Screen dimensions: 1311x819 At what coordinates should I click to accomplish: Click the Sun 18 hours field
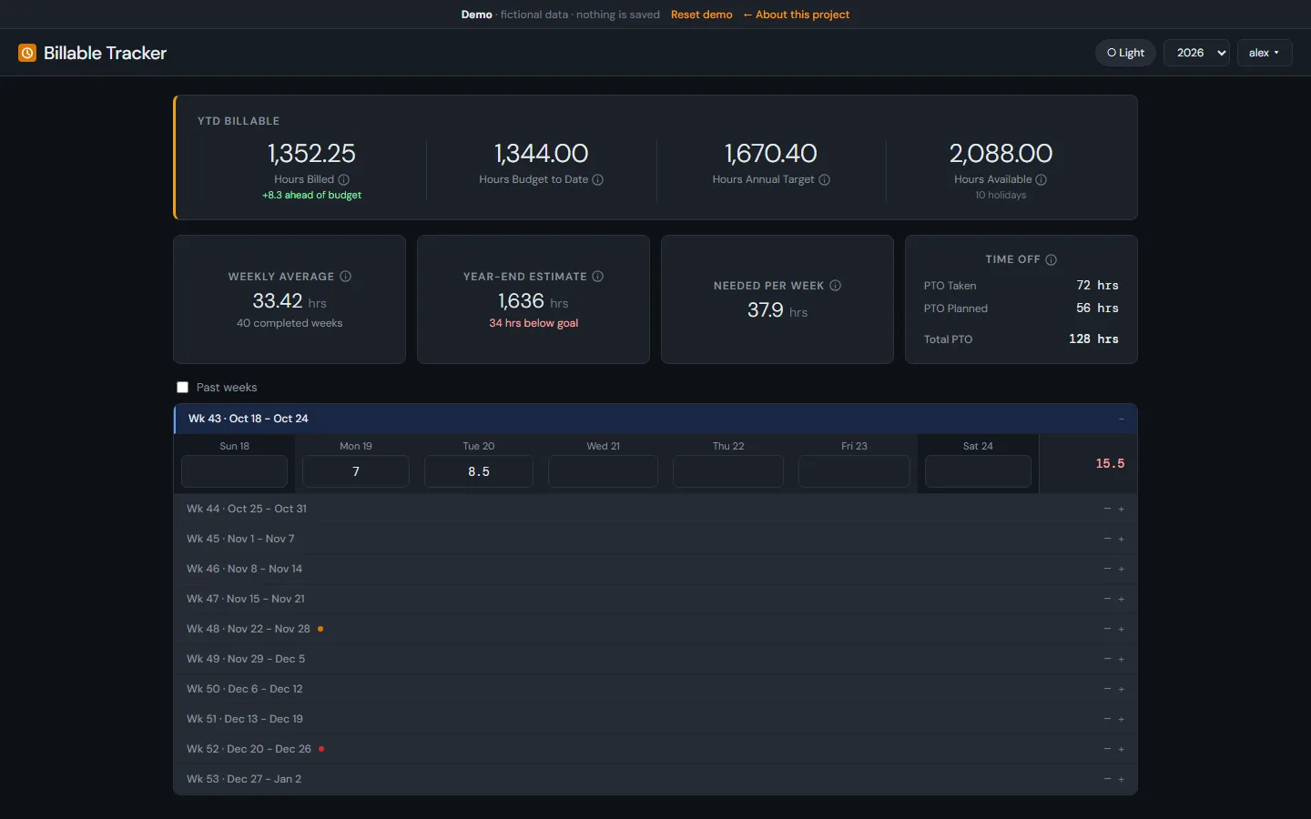tap(234, 471)
